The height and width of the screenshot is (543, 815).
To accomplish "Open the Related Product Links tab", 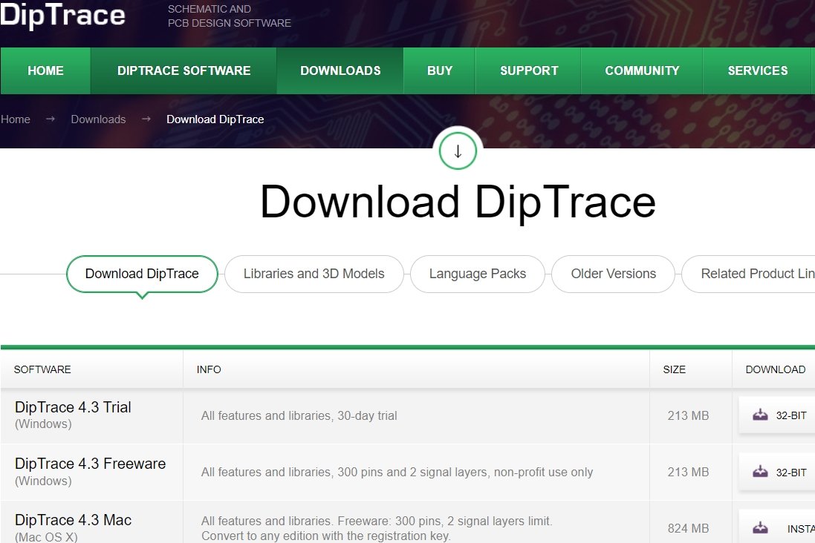I will click(x=757, y=274).
